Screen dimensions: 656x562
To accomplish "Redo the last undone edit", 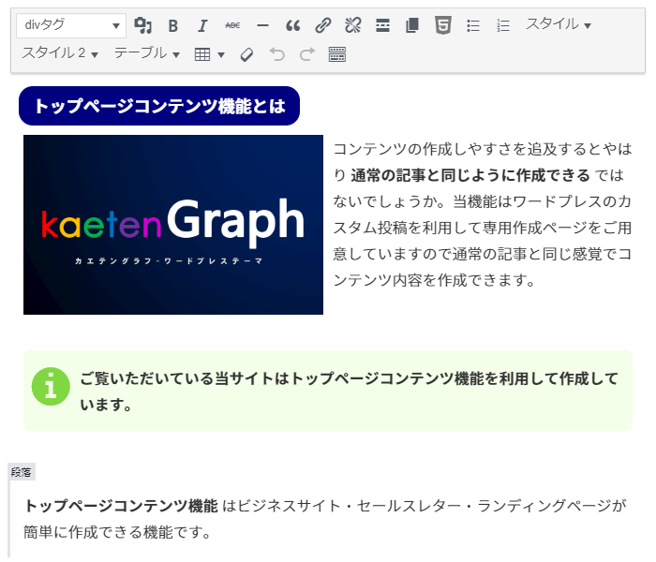I will 307,54.
